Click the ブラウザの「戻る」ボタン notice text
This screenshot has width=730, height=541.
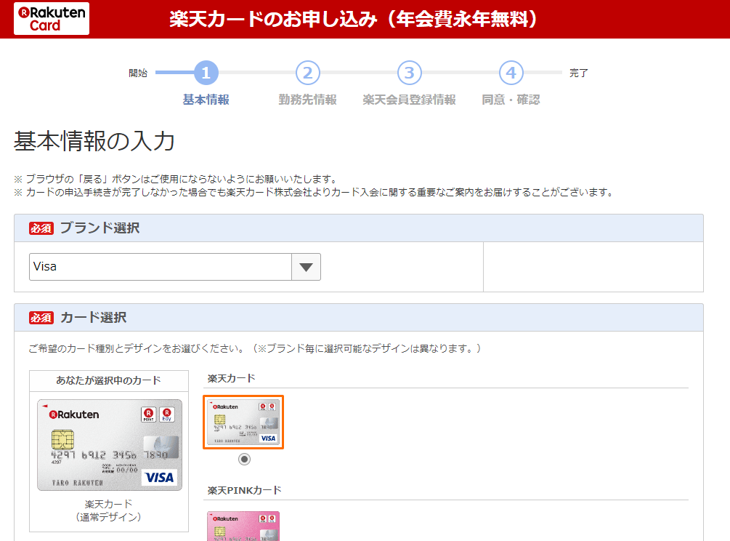click(176, 179)
